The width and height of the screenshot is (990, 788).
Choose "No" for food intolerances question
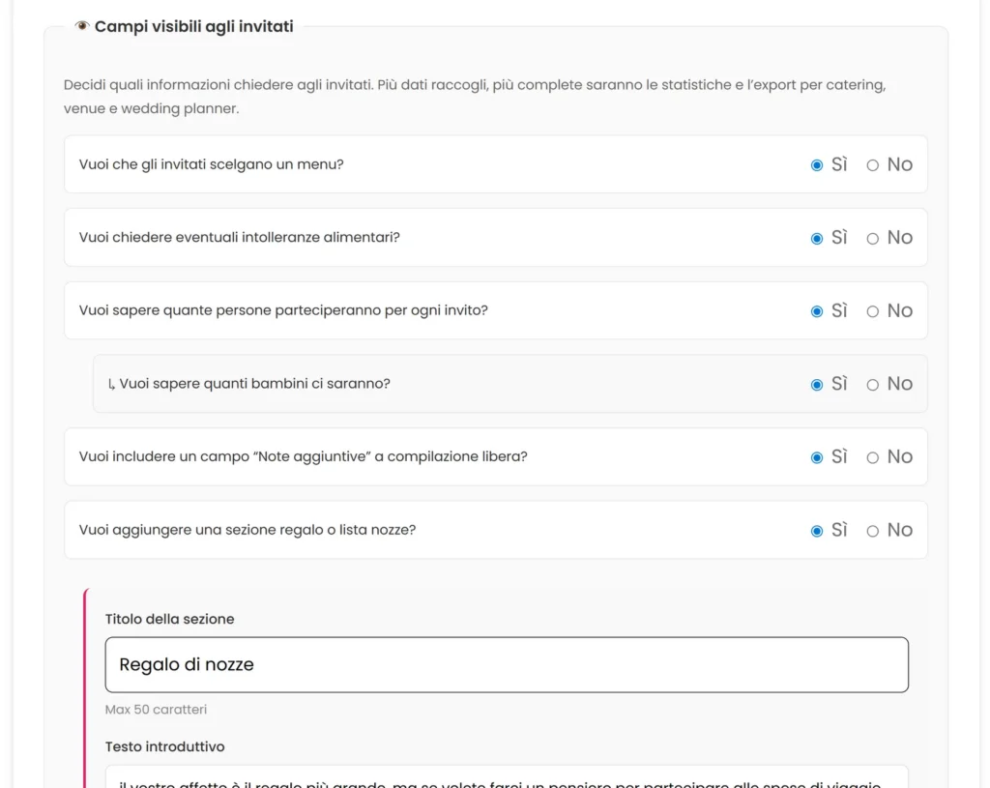[873, 237]
